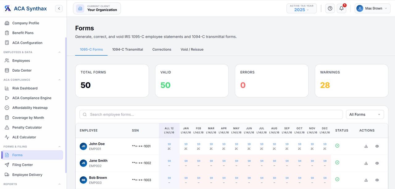The image size is (395, 189).
Task: Open the Current Client organization selector
Action: (97, 8)
